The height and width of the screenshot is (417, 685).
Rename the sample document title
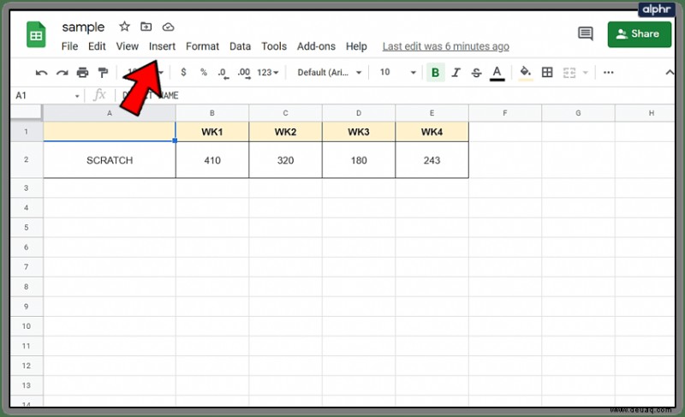tap(83, 27)
